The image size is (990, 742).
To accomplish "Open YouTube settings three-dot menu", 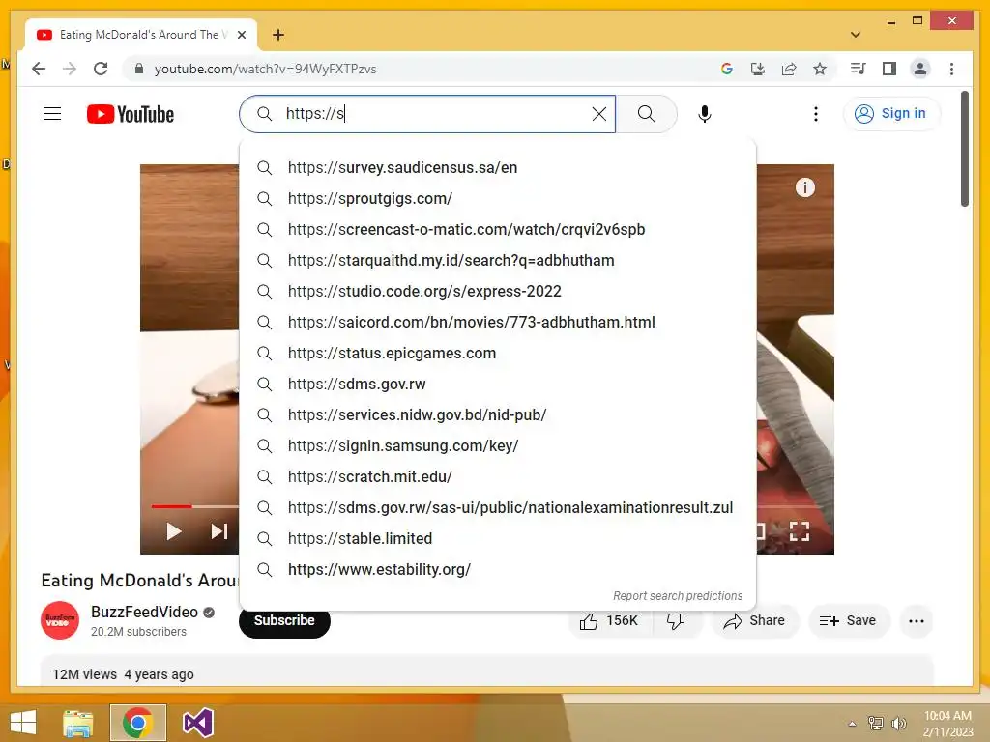I will [816, 114].
